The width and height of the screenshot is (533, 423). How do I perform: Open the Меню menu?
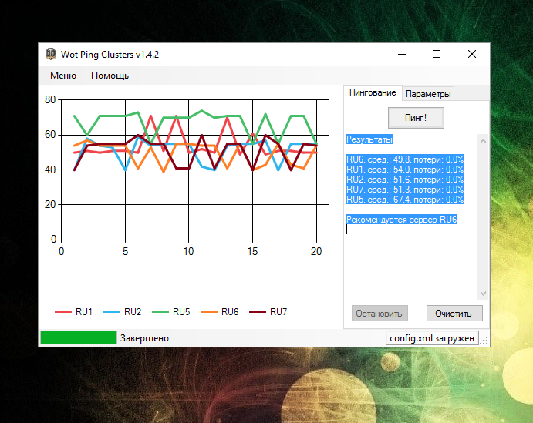tap(63, 76)
